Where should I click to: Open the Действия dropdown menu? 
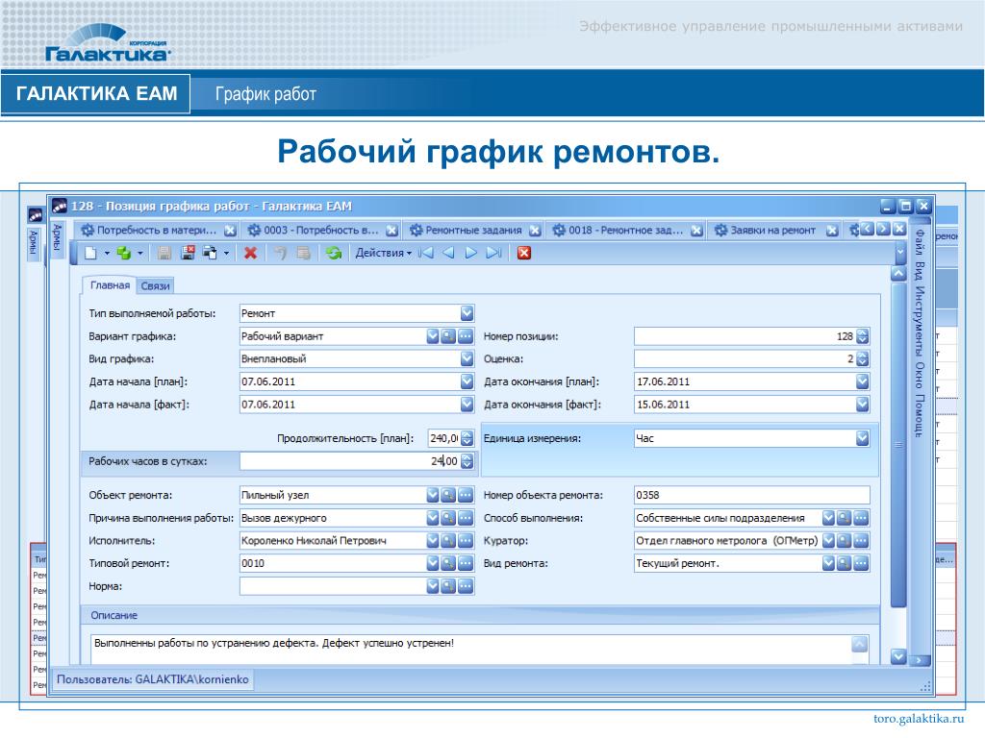(383, 253)
